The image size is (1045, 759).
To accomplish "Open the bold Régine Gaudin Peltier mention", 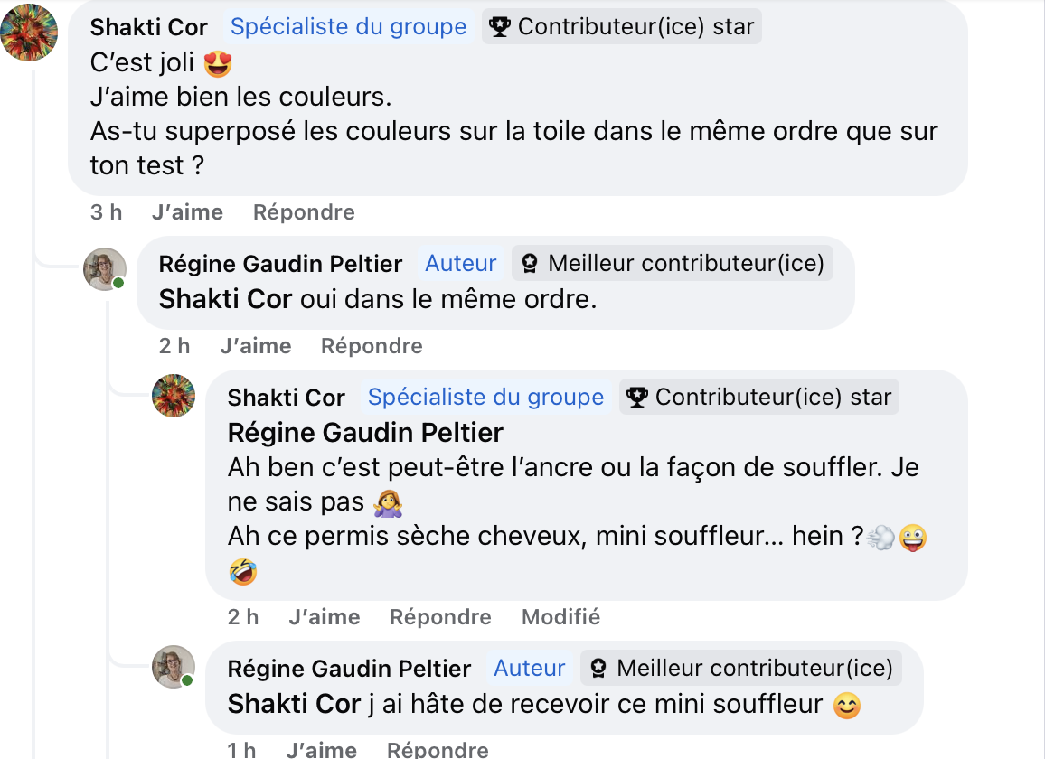I will click(x=365, y=433).
